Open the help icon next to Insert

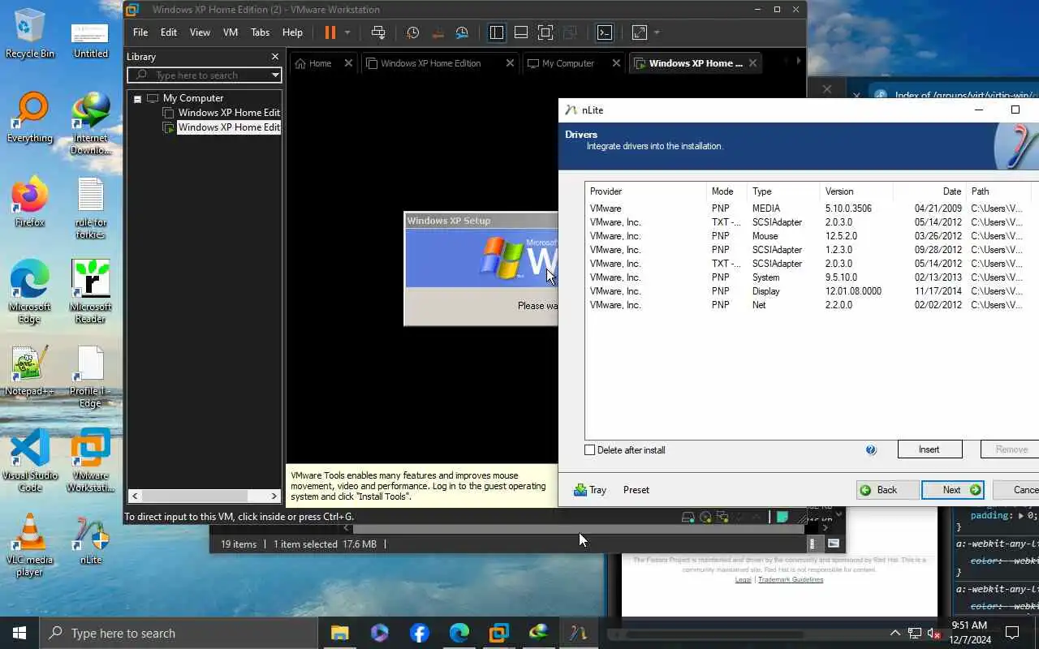coord(871,450)
